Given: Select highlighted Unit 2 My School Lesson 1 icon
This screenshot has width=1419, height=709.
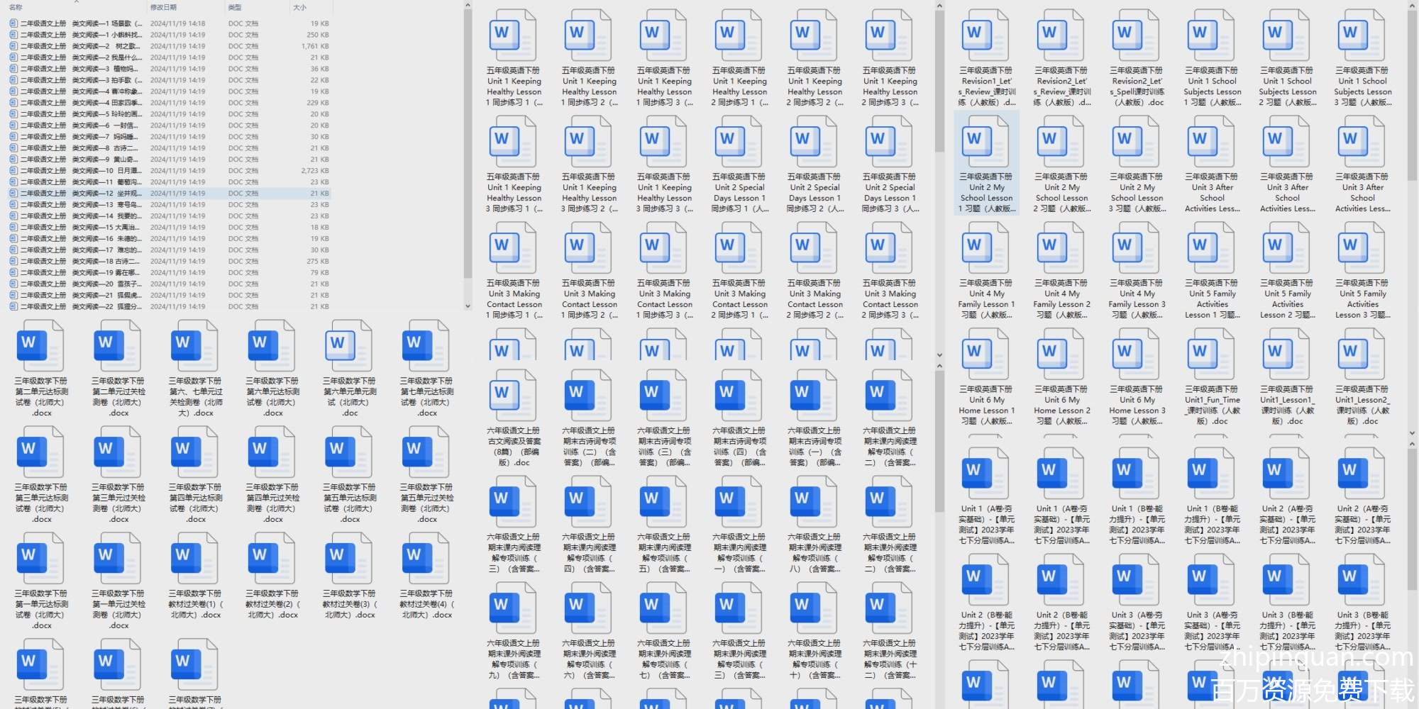Looking at the screenshot, I should pyautogui.click(x=986, y=142).
